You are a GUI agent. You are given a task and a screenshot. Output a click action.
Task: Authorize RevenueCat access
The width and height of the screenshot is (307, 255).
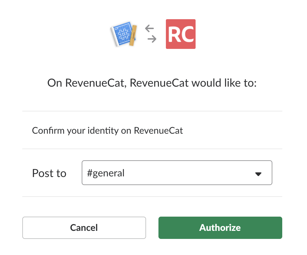click(x=220, y=227)
